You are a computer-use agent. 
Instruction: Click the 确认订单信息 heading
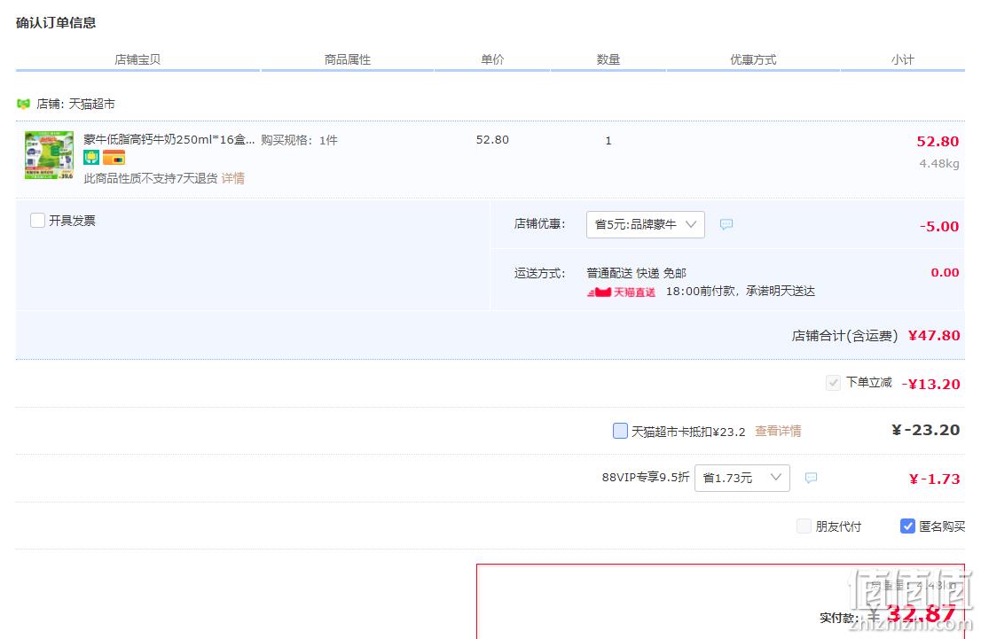coord(56,22)
